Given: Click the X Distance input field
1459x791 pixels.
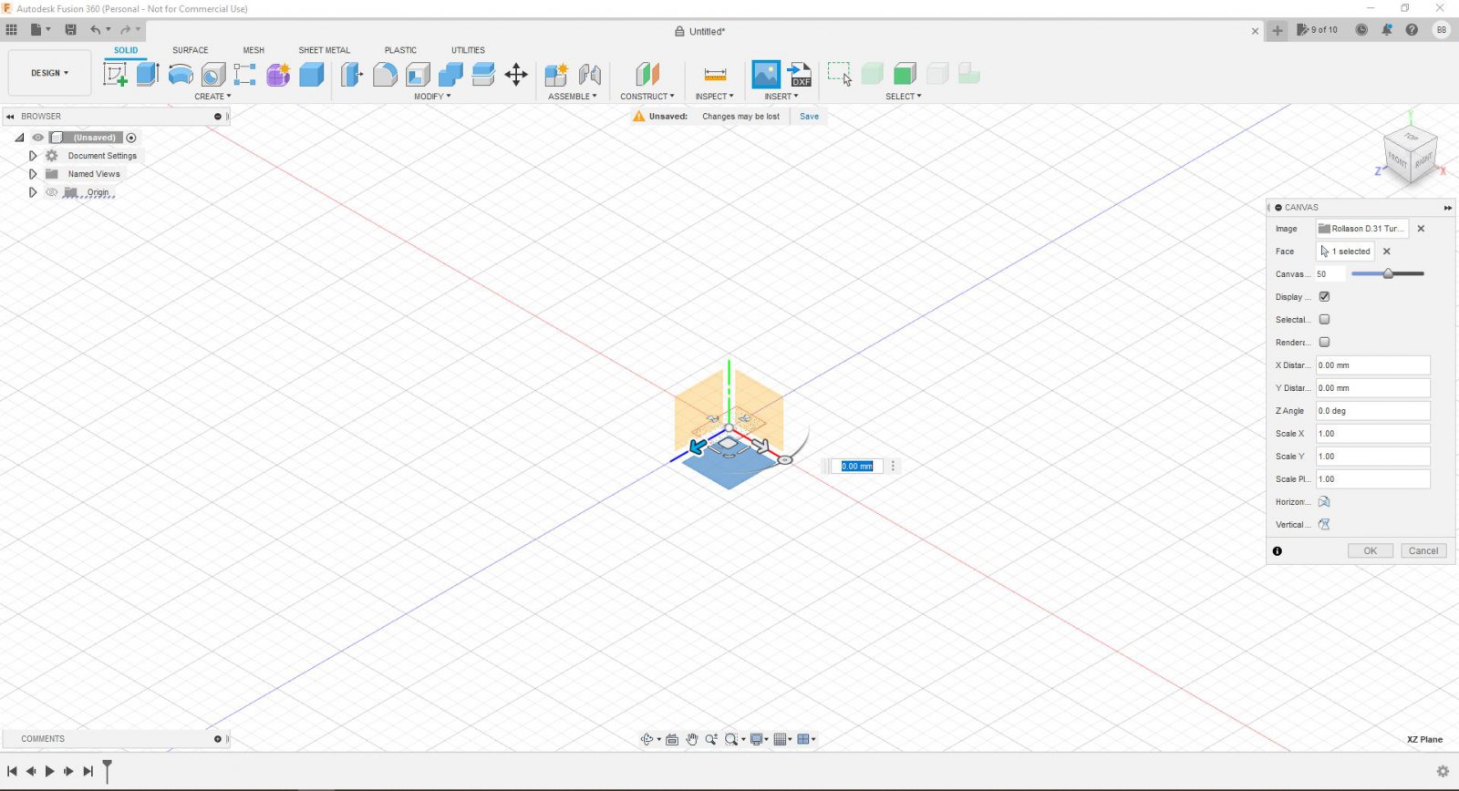Looking at the screenshot, I should click(1372, 365).
